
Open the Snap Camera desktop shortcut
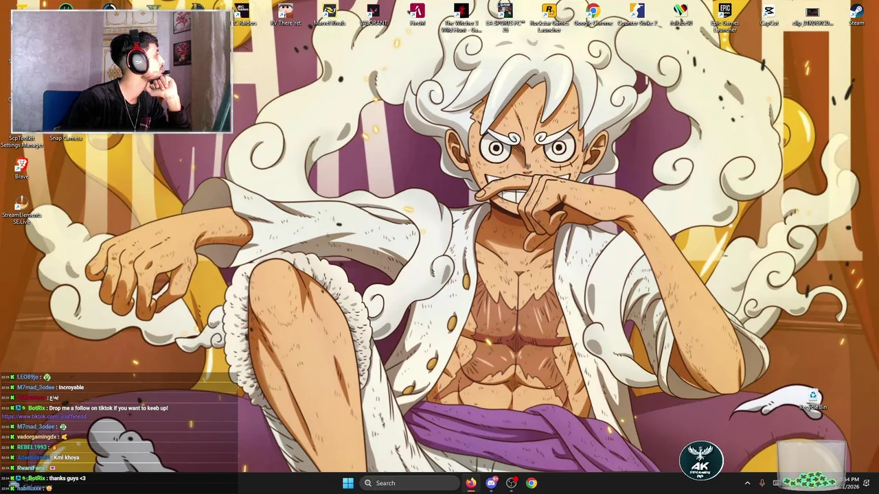tap(65, 138)
